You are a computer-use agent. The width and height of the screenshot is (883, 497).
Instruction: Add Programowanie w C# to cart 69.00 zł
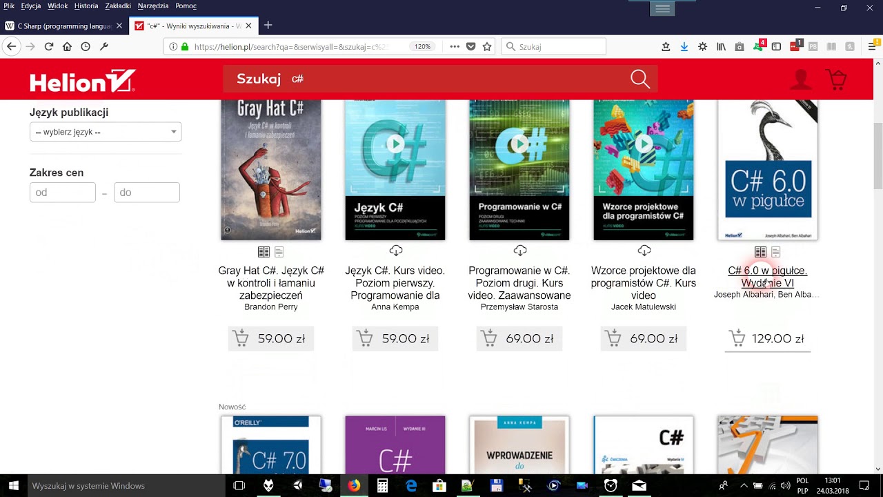(x=519, y=338)
